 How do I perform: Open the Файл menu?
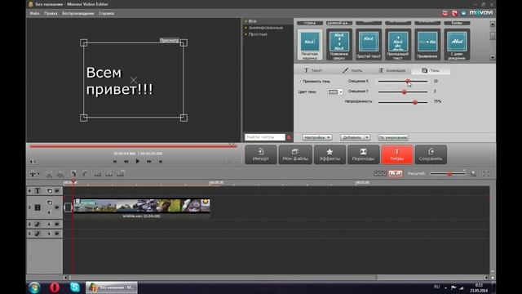[x=34, y=13]
